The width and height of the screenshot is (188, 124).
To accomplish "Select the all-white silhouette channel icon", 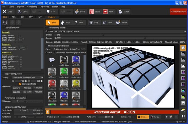I will [183, 66].
